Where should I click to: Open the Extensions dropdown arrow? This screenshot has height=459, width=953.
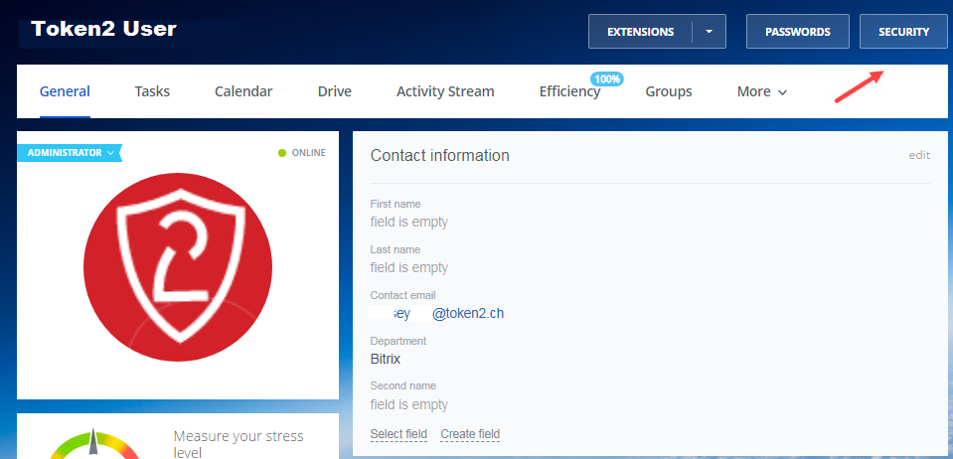[710, 32]
